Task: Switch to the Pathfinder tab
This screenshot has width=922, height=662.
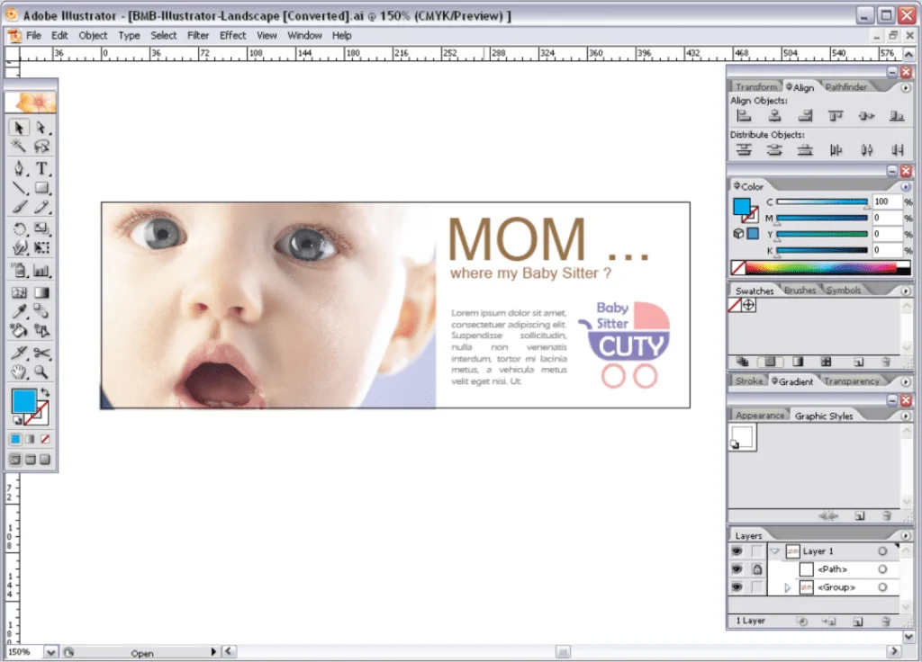Action: click(846, 87)
